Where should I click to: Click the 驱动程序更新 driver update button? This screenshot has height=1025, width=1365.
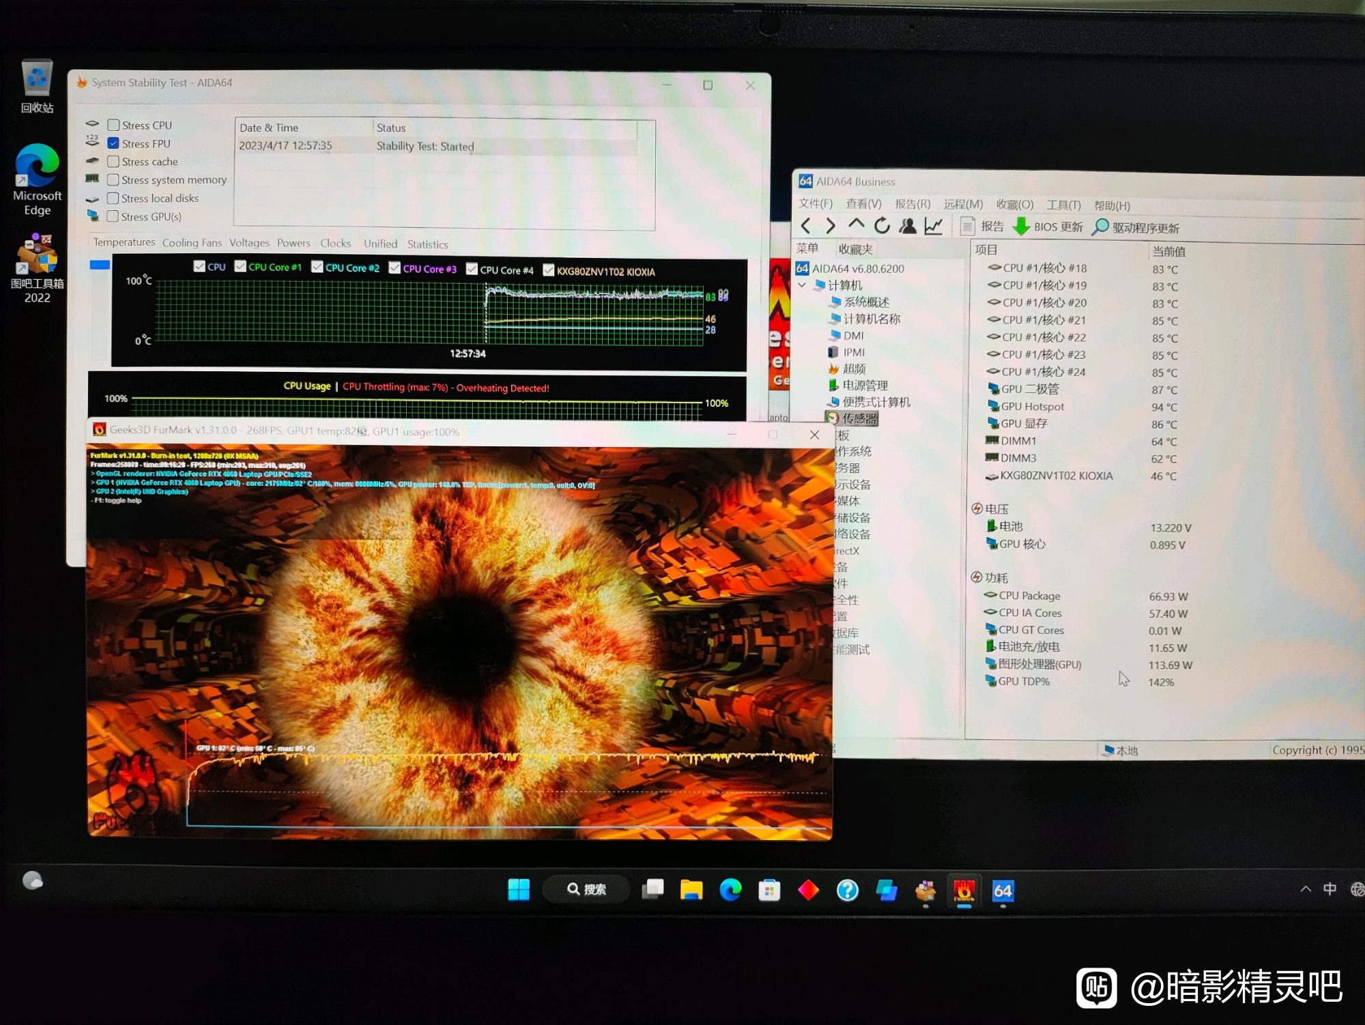pos(1136,227)
